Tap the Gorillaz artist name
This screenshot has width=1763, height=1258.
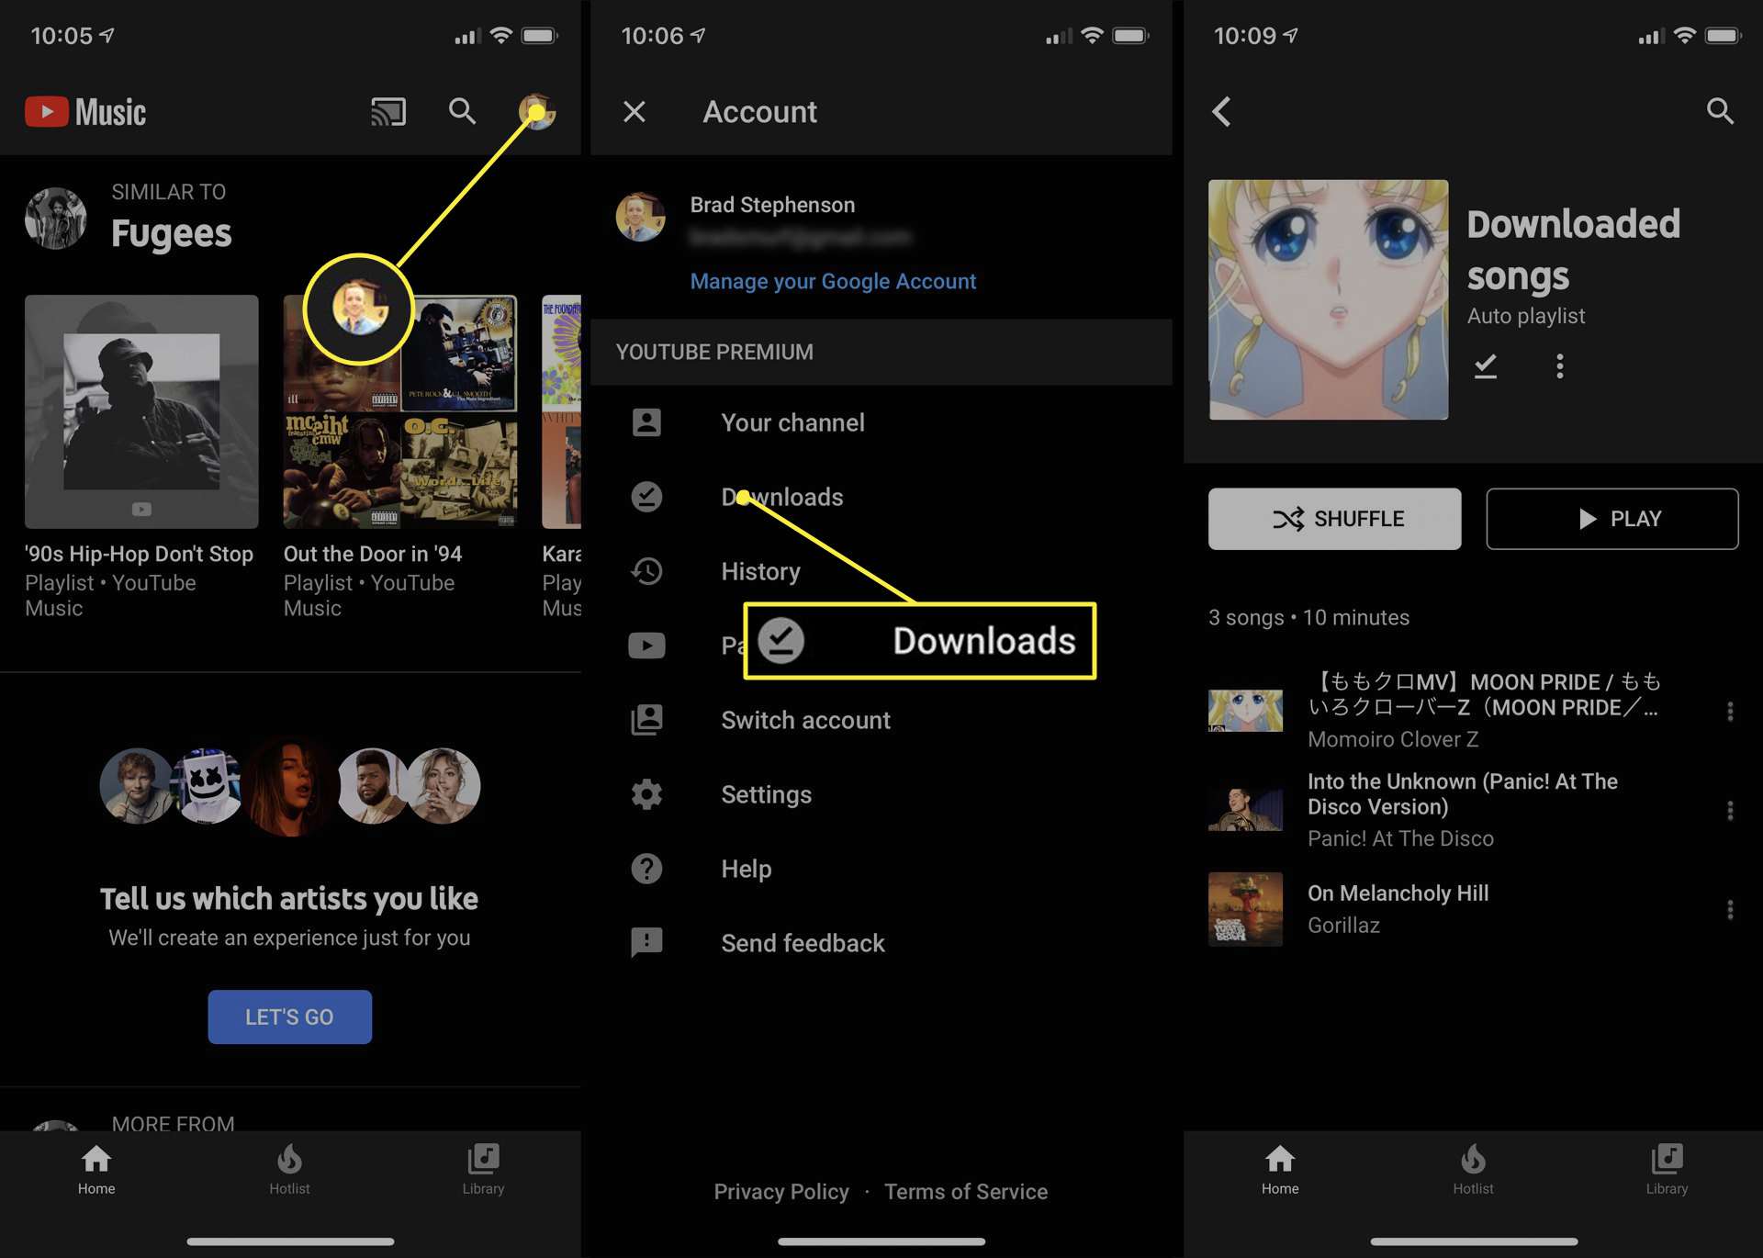click(1343, 925)
